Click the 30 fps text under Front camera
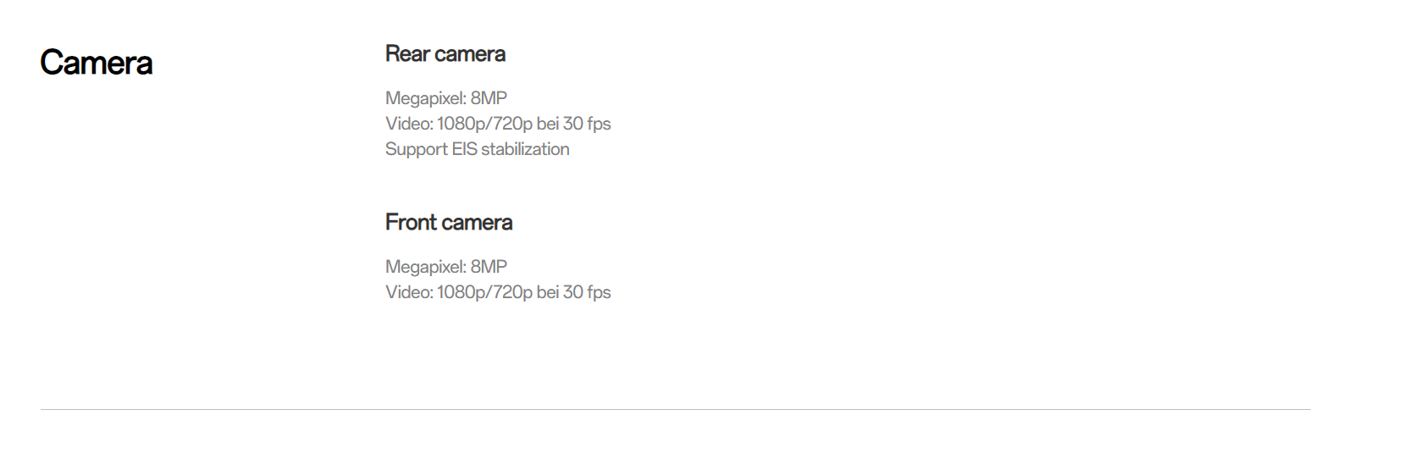Image resolution: width=1409 pixels, height=454 pixels. pos(587,292)
